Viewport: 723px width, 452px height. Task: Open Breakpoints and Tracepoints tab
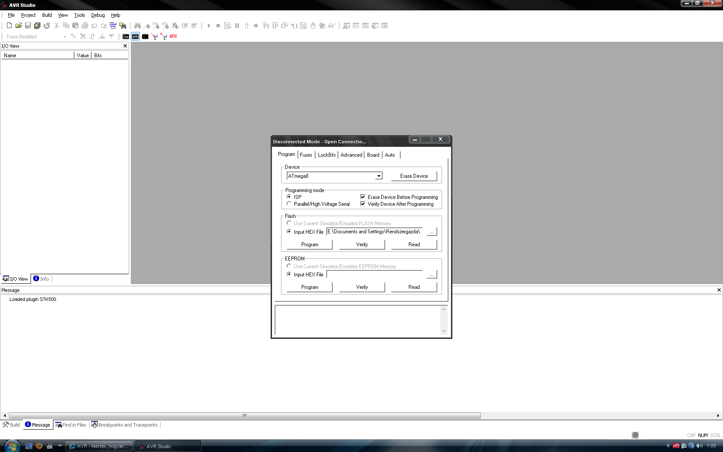coord(124,425)
